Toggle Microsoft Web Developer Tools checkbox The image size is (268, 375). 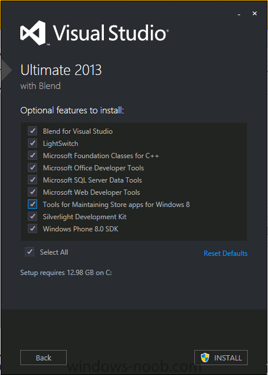32,192
